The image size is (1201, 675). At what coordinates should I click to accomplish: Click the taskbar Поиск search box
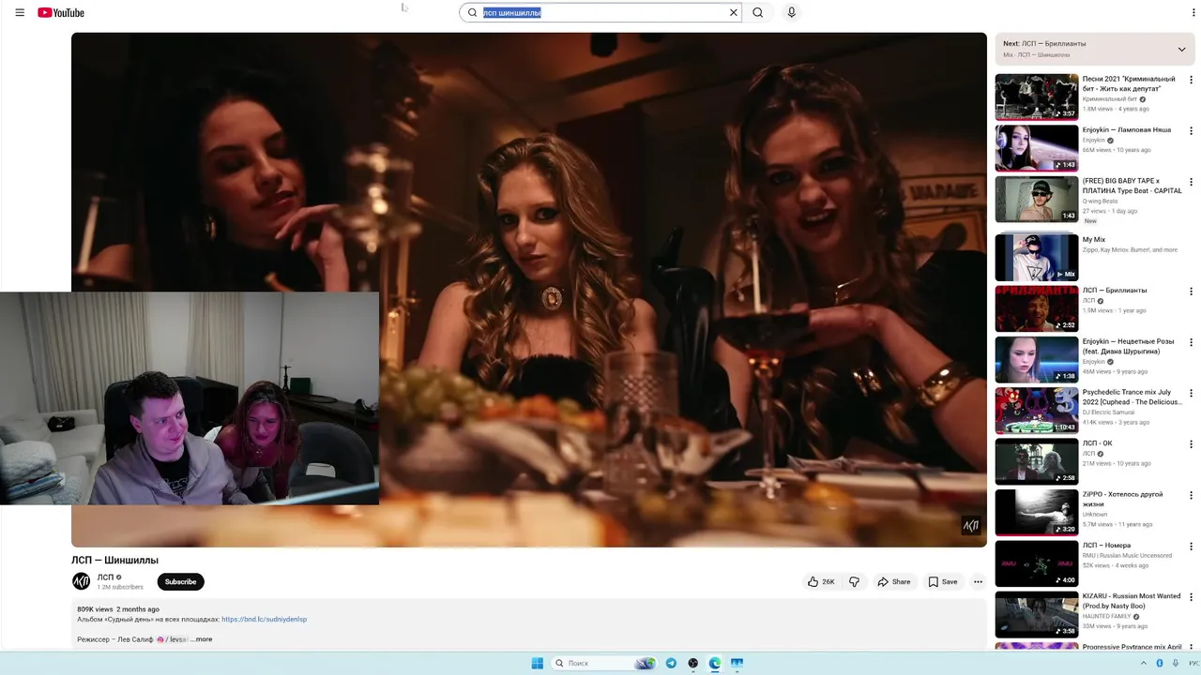[x=603, y=663]
